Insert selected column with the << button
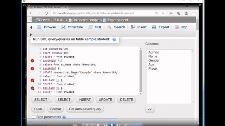225x126 pixels. (150, 109)
